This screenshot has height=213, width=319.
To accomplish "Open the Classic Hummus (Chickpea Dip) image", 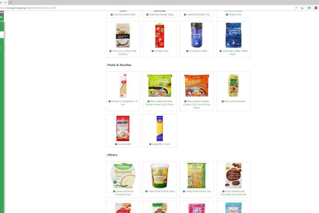I will click(x=123, y=175).
